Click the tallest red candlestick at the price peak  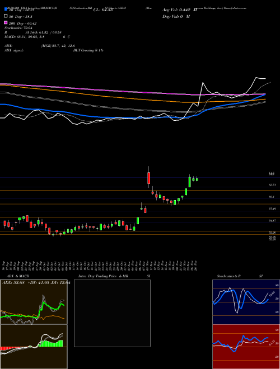coord(149,178)
